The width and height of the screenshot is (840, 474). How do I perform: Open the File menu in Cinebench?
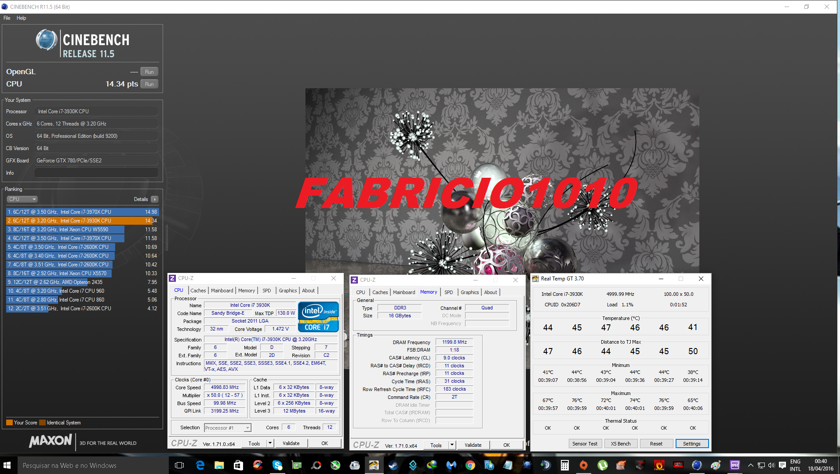pos(7,18)
